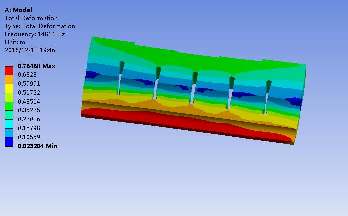Click the green legend band beside 0.35275
The height and width of the screenshot is (216, 348).
9,106
